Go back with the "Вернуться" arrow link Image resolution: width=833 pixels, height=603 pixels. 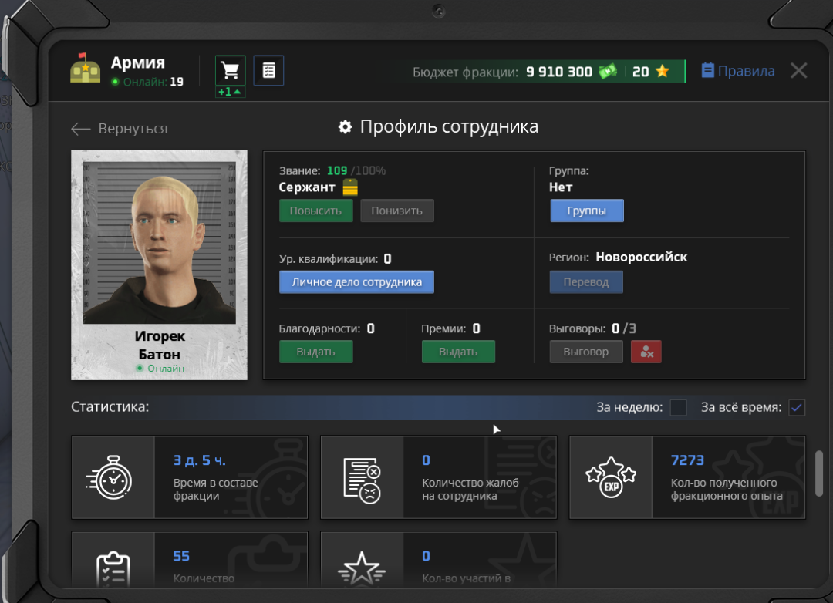(120, 129)
